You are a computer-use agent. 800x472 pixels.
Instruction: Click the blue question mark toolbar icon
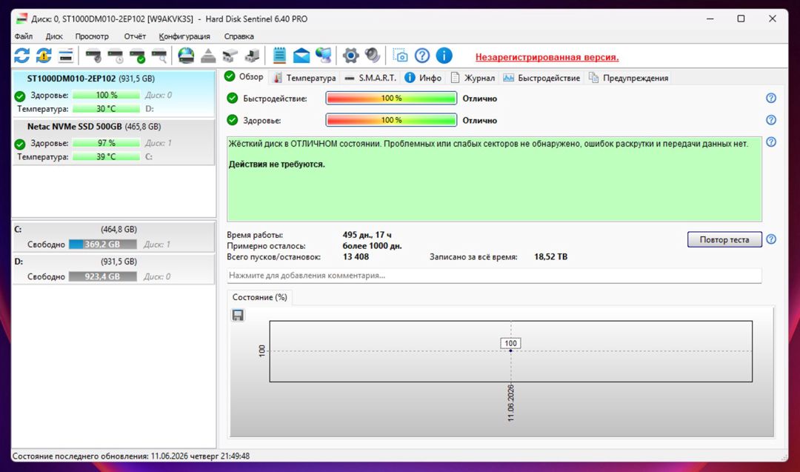pyautogui.click(x=422, y=56)
